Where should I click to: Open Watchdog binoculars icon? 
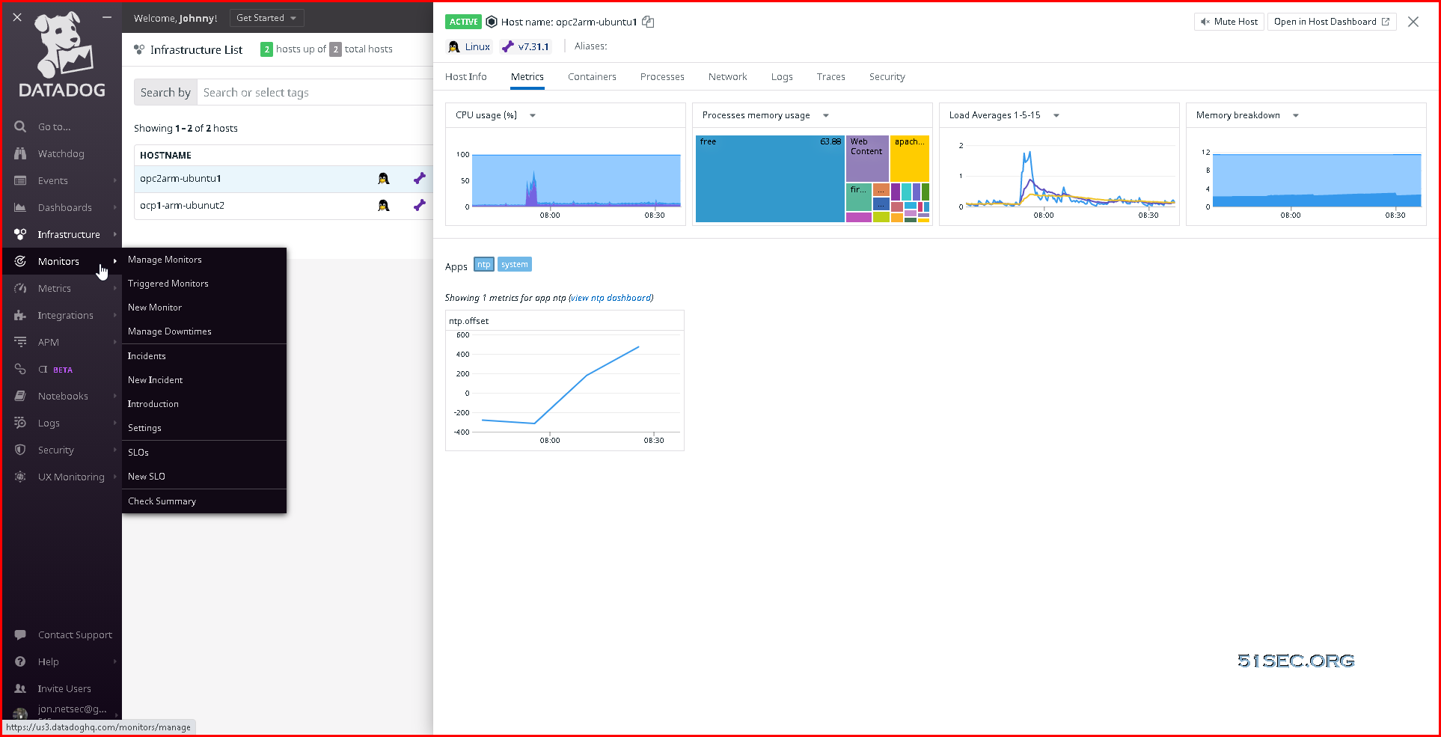point(20,154)
